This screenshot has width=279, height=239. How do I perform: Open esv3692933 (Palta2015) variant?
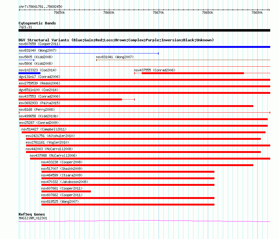(x=39, y=103)
